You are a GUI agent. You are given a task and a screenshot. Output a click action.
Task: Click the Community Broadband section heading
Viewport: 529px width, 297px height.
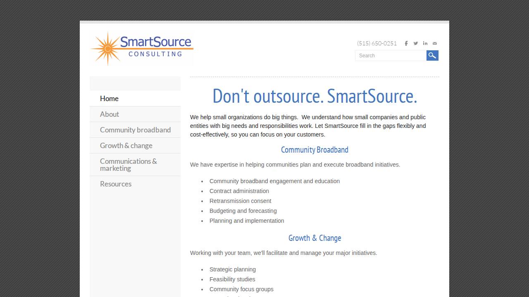tap(315, 150)
